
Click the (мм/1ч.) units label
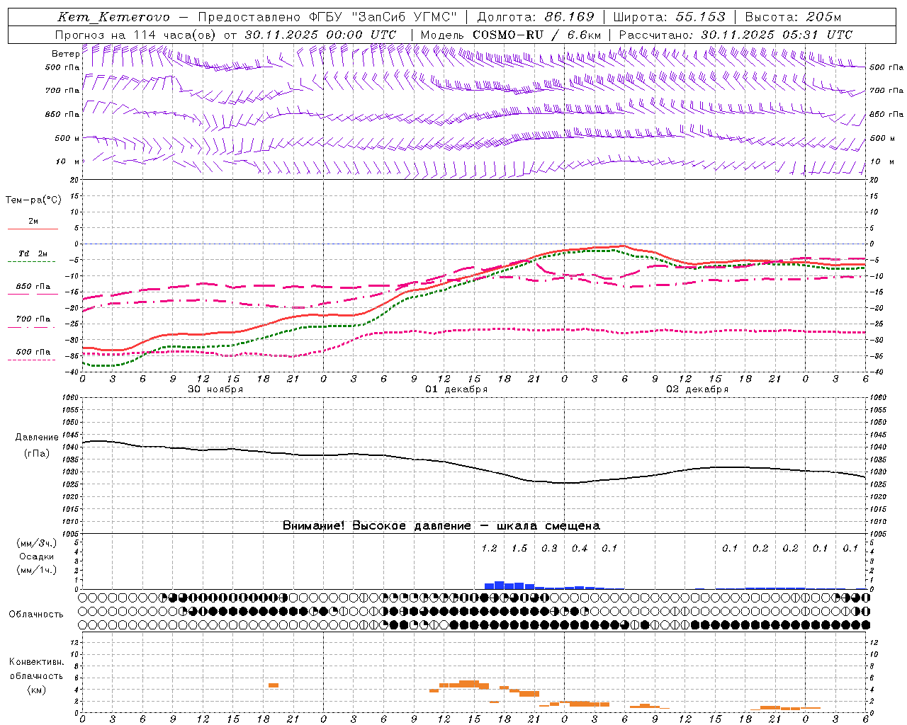37,570
